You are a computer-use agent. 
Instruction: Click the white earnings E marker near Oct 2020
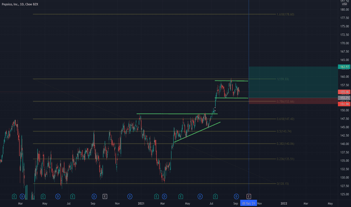coord(105,196)
